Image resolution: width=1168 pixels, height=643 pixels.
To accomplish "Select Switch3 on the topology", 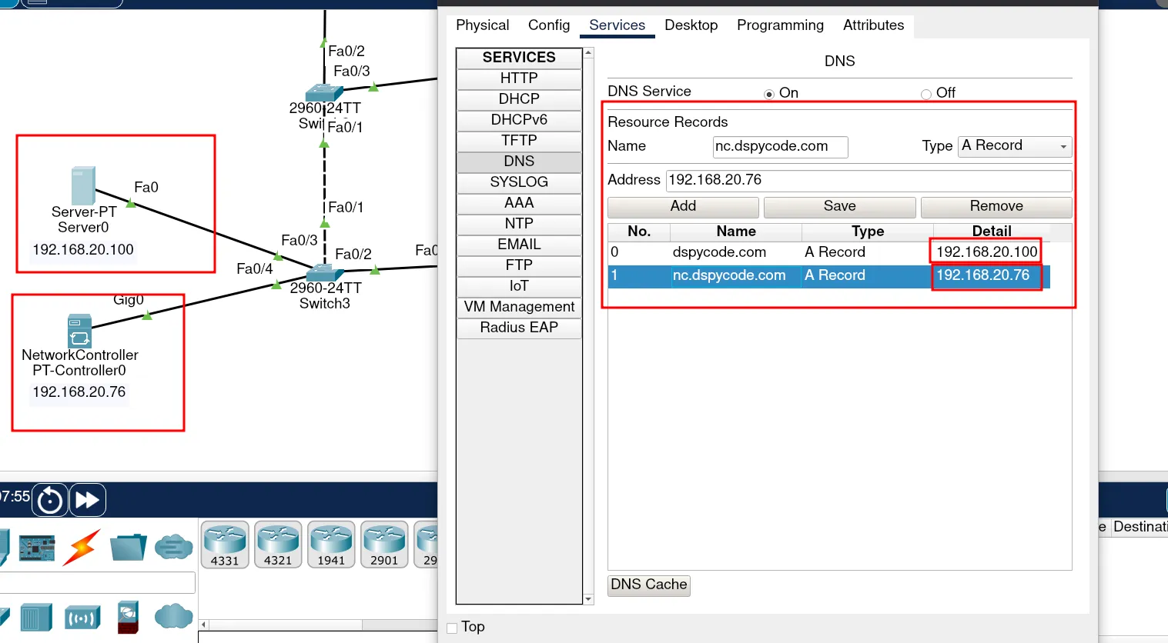I will click(324, 273).
